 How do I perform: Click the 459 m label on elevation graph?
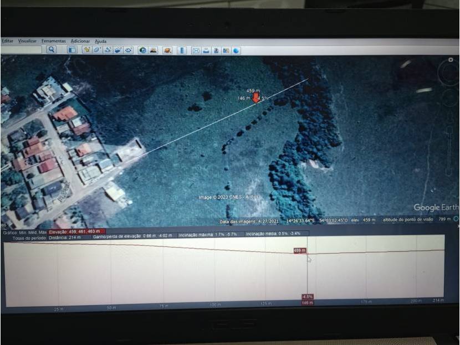299,250
